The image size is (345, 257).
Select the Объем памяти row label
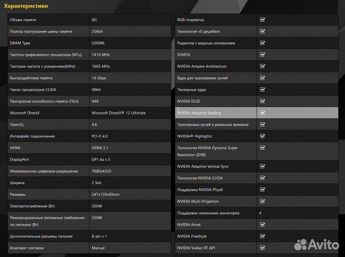pyautogui.click(x=23, y=20)
